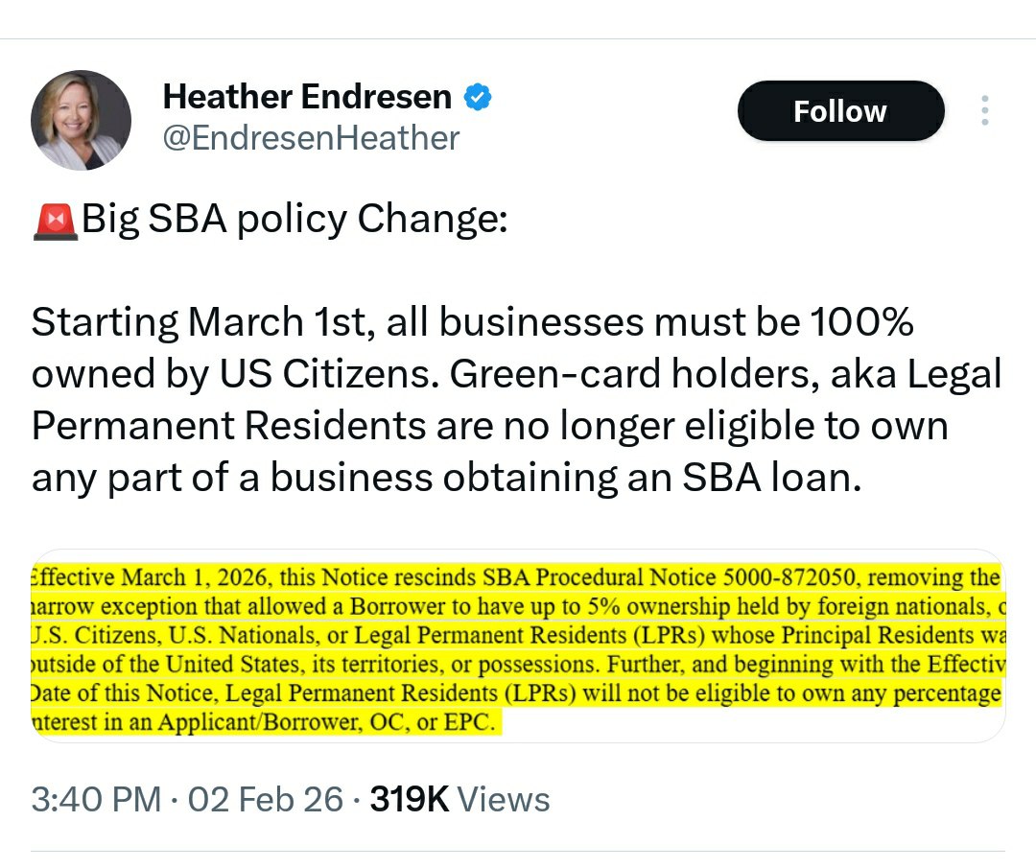Click the blue verified badge
Screen dimensions: 1036x868
478,97
